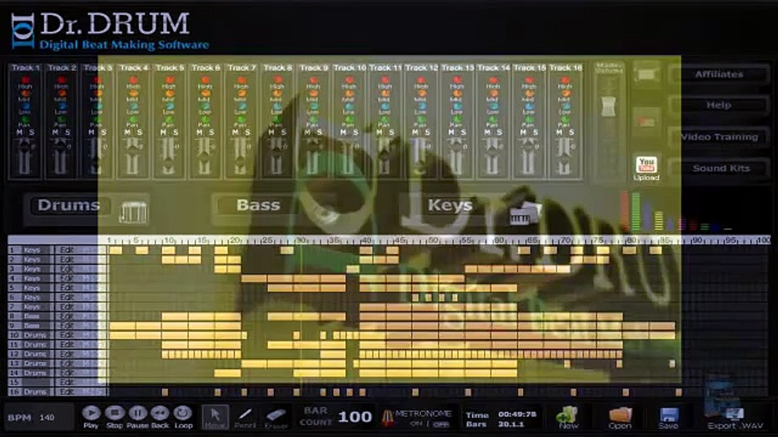Viewport: 778px width, 437px height.
Task: Click the Export .WAV icon
Action: click(x=734, y=414)
